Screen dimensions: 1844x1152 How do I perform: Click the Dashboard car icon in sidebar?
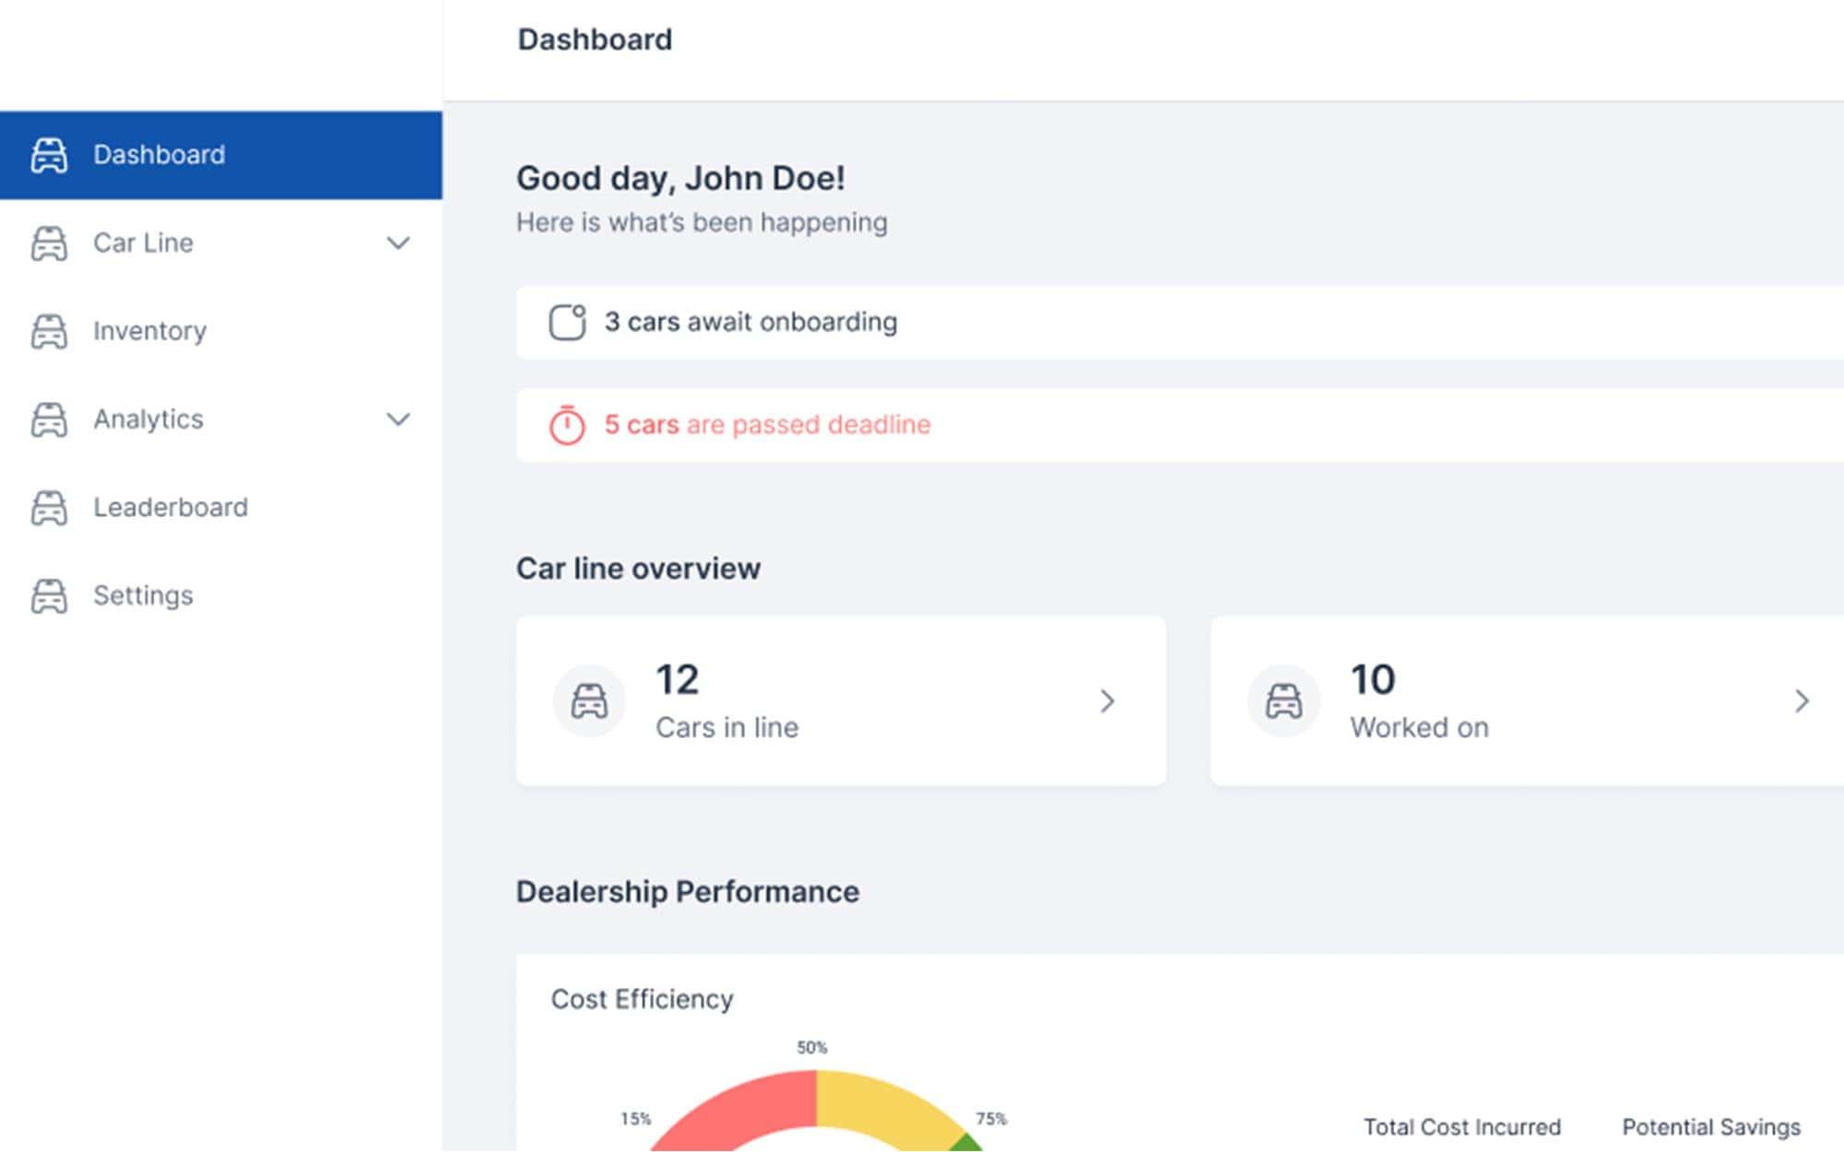(x=49, y=155)
